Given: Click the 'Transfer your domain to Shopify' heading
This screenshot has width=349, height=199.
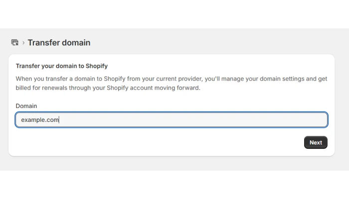Looking at the screenshot, I should 62,66.
